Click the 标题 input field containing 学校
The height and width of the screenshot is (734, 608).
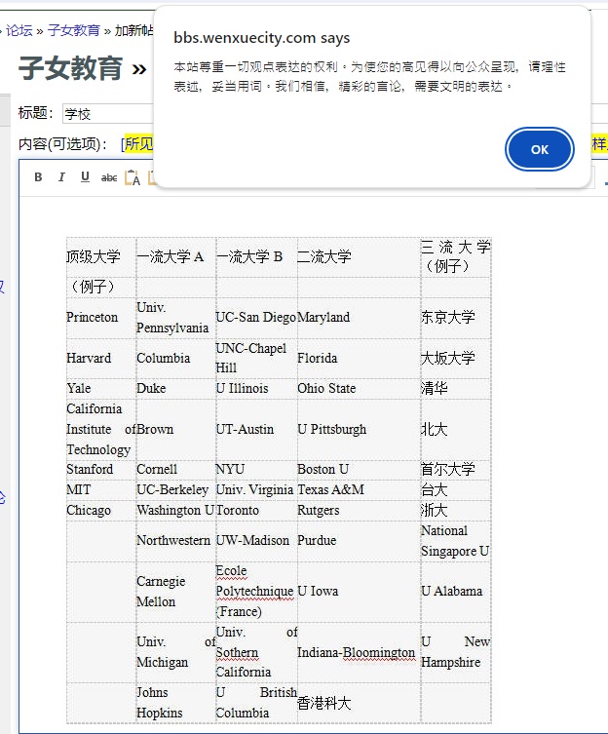[108, 114]
